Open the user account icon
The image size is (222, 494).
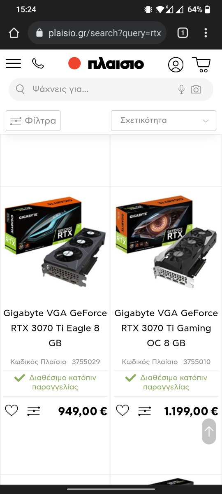(x=176, y=65)
